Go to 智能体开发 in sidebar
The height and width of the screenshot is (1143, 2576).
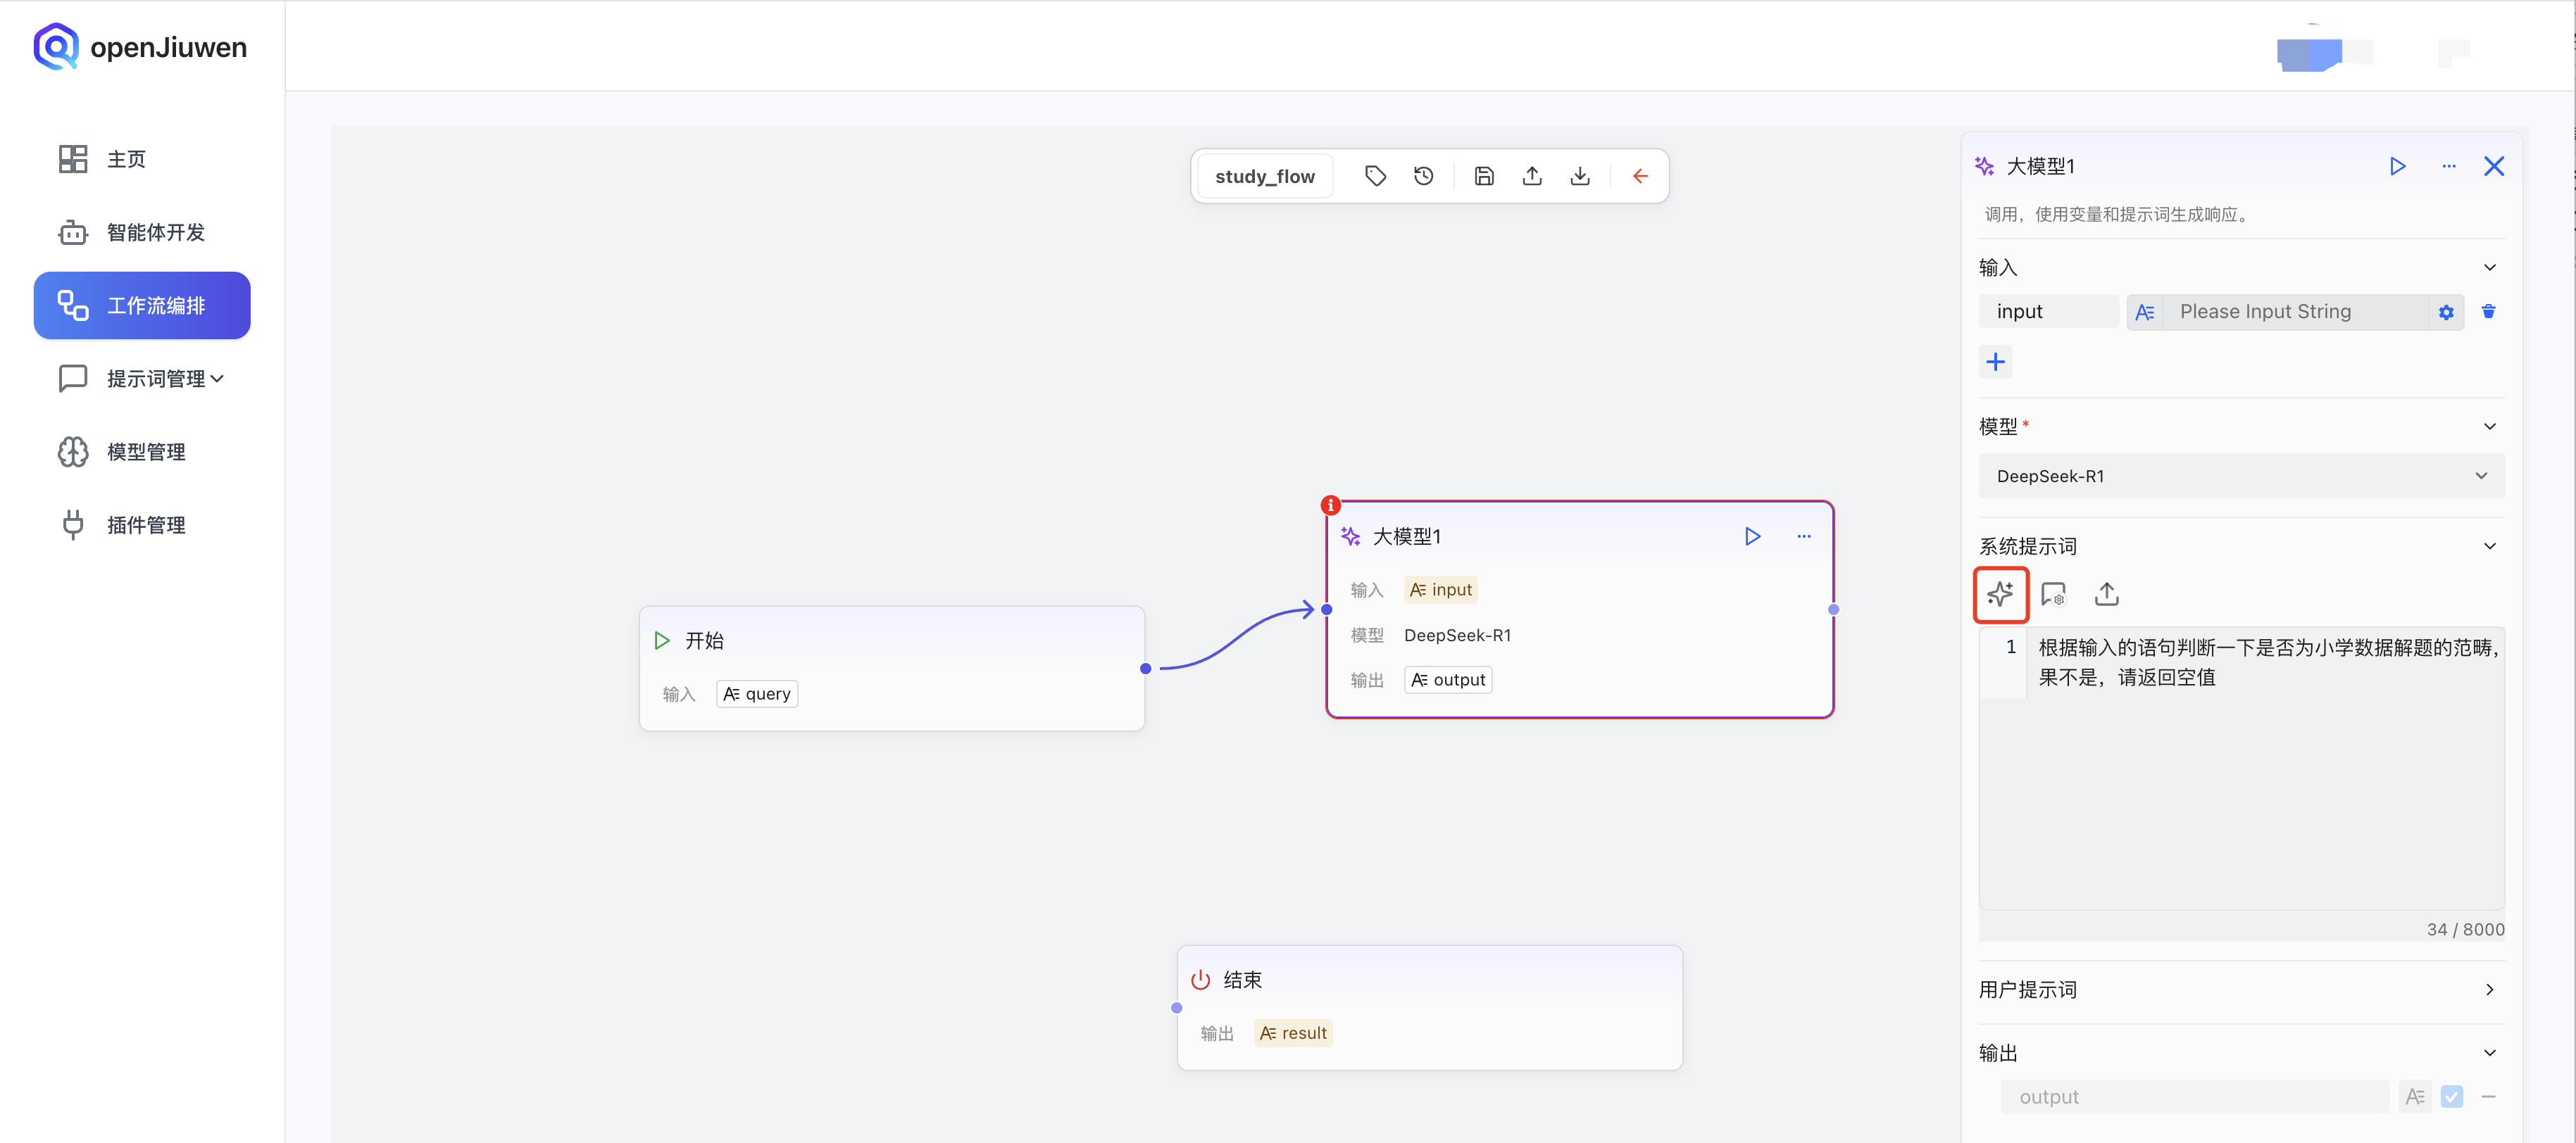tap(155, 233)
